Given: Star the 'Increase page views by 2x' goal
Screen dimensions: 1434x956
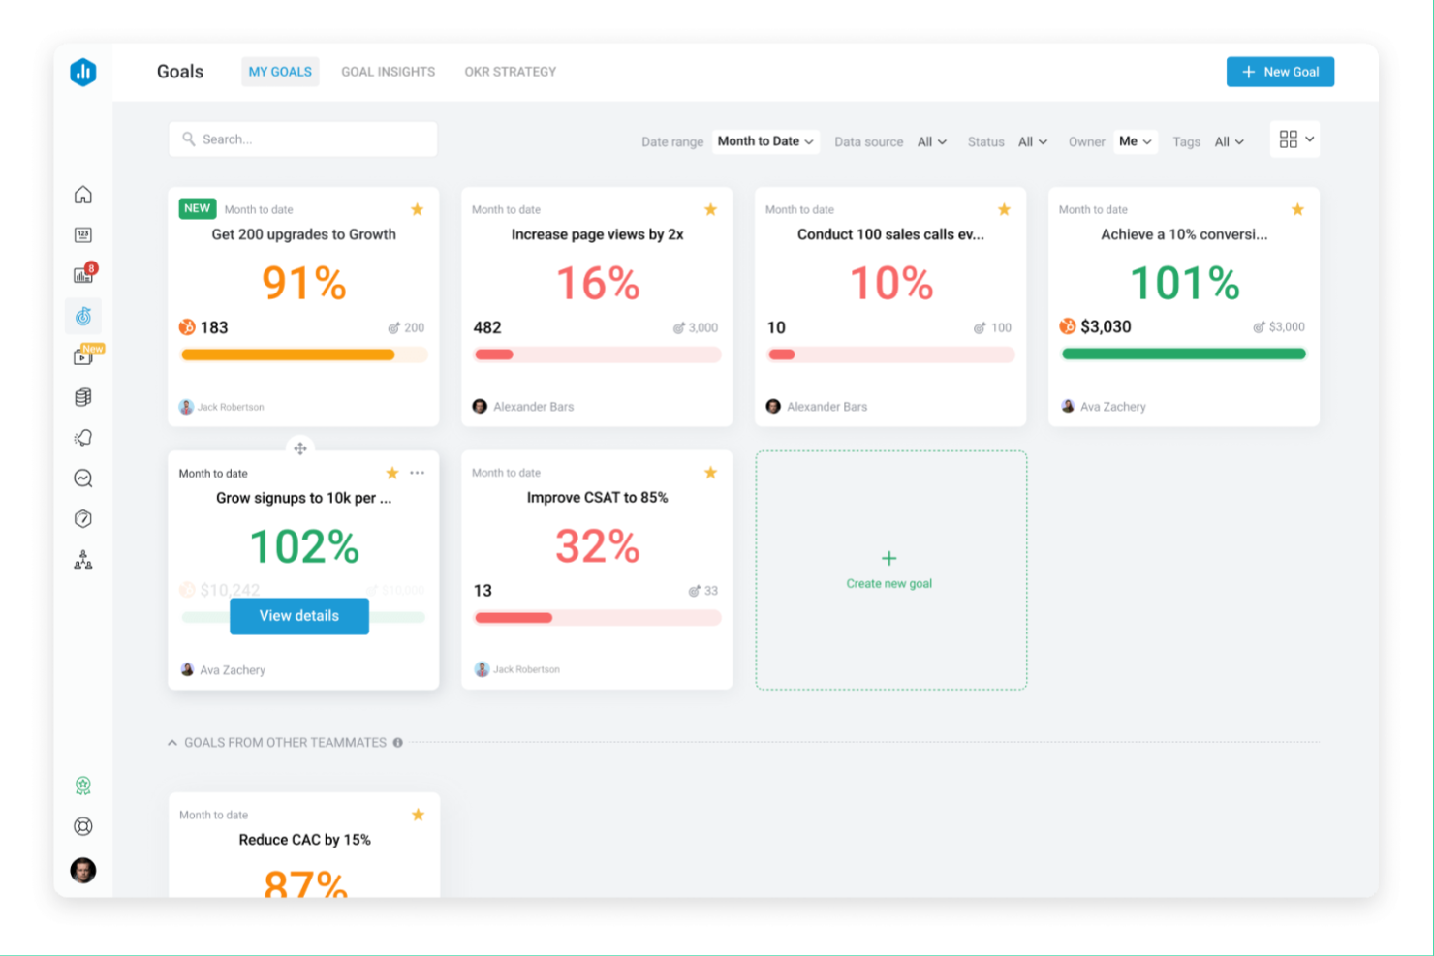Looking at the screenshot, I should [710, 209].
